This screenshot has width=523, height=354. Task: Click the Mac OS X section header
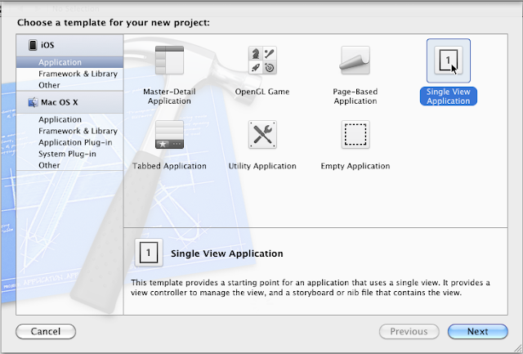click(x=69, y=102)
